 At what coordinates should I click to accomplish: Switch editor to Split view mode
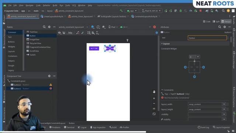click(216, 21)
